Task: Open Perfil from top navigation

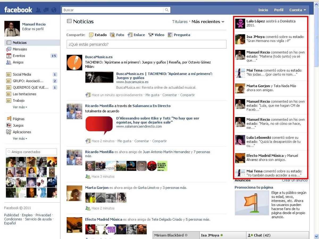Action: (279, 10)
